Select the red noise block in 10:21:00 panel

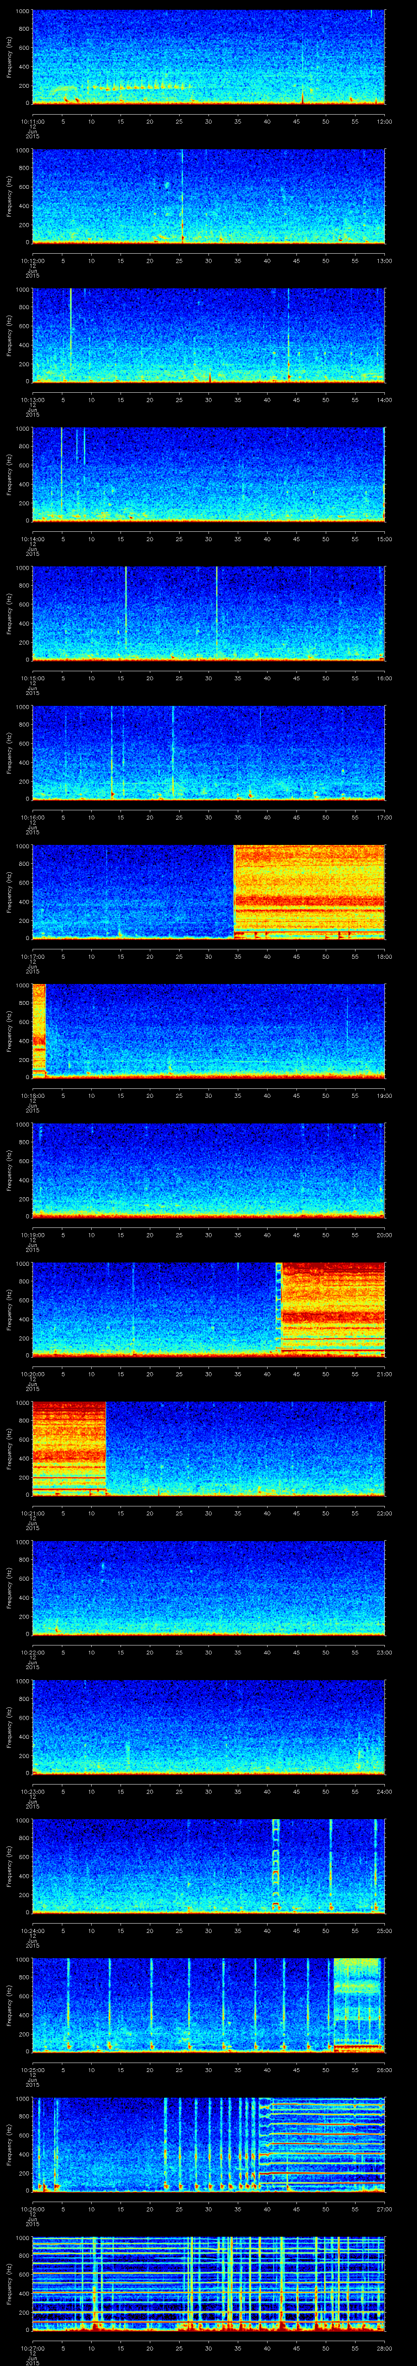tap(69, 1446)
